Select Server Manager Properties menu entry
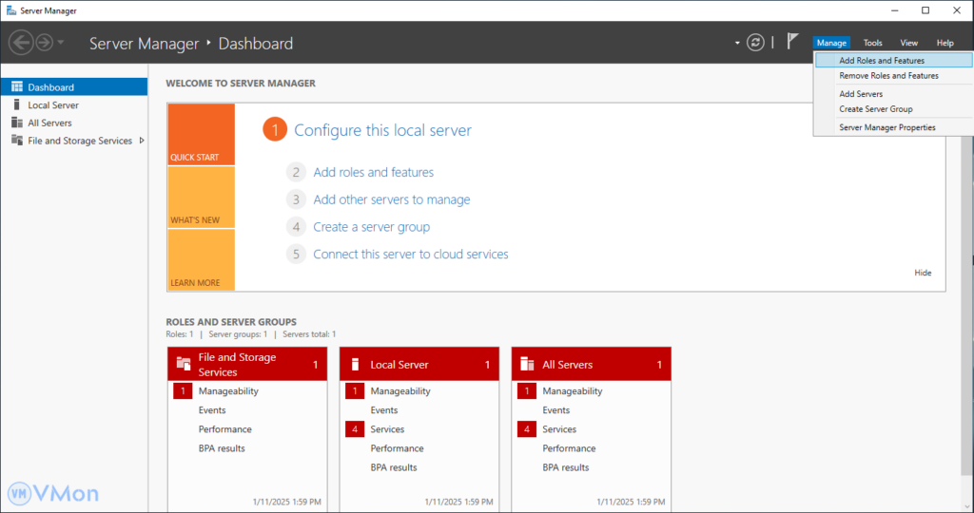 click(x=886, y=127)
